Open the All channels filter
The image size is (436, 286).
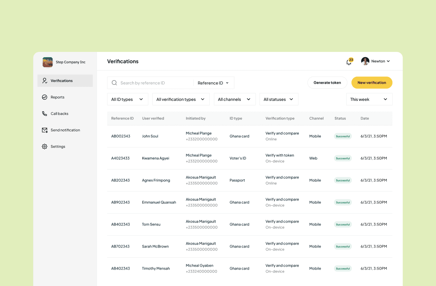[235, 99]
